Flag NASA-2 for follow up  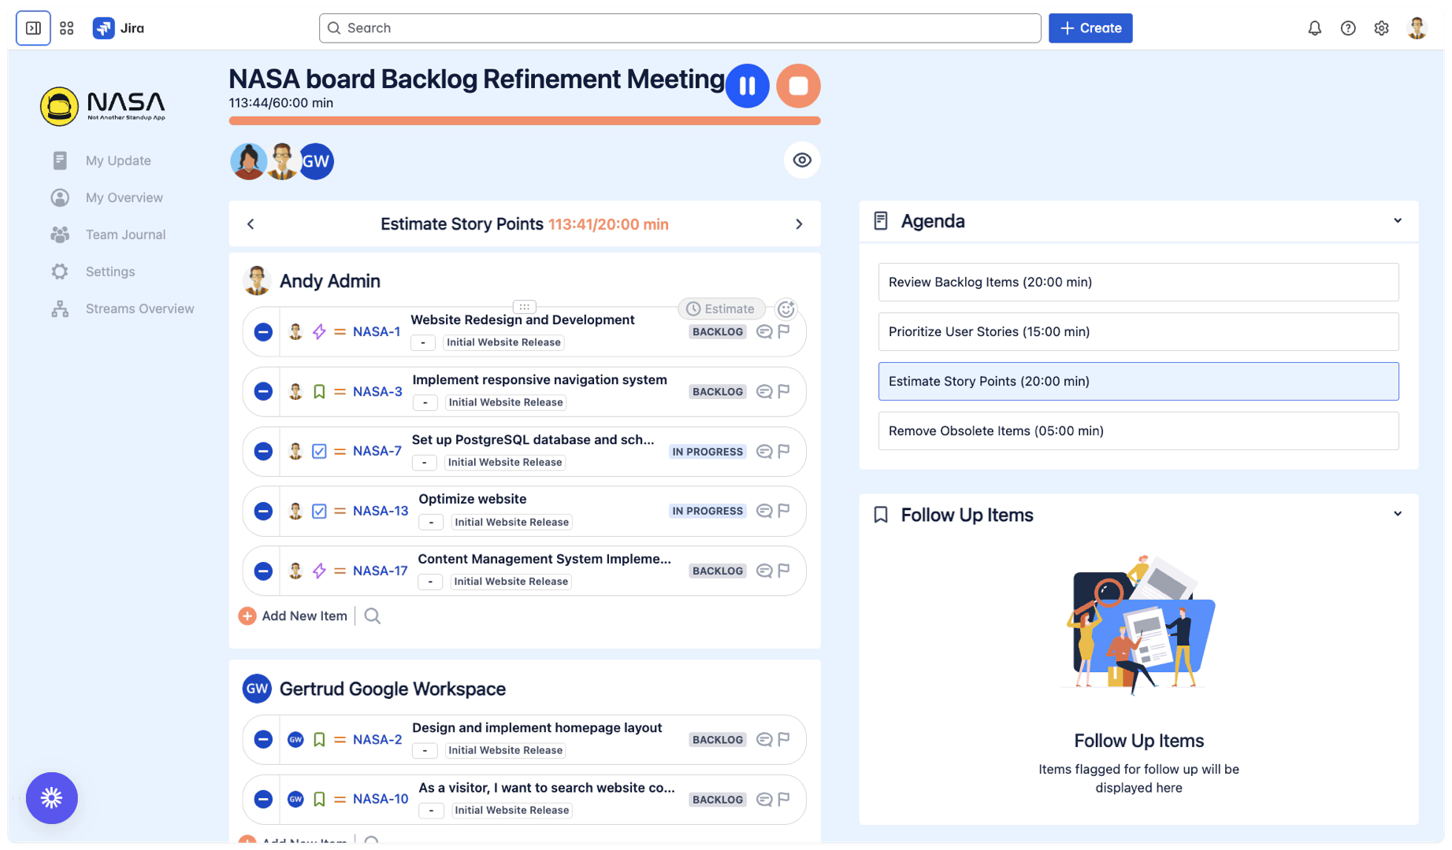click(784, 739)
